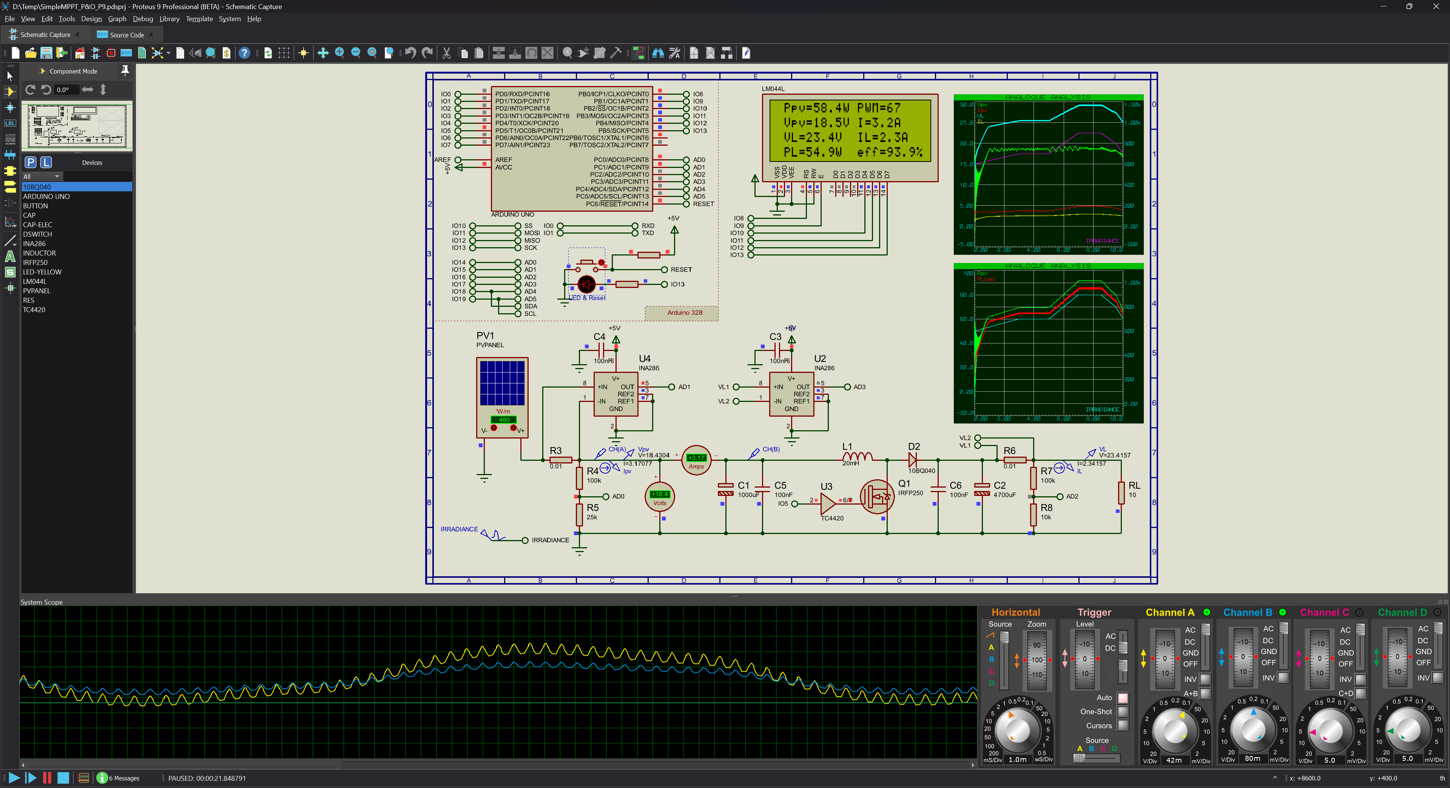1450x788 pixels.
Task: Open the All device category dropdown
Action: [x=42, y=177]
